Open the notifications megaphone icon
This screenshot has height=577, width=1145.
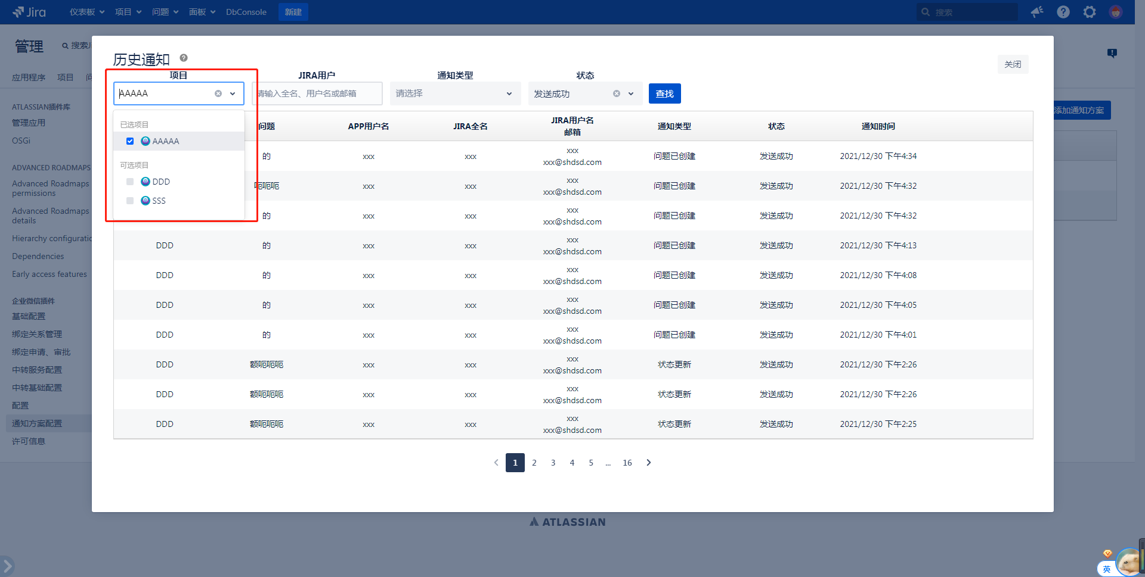1037,12
